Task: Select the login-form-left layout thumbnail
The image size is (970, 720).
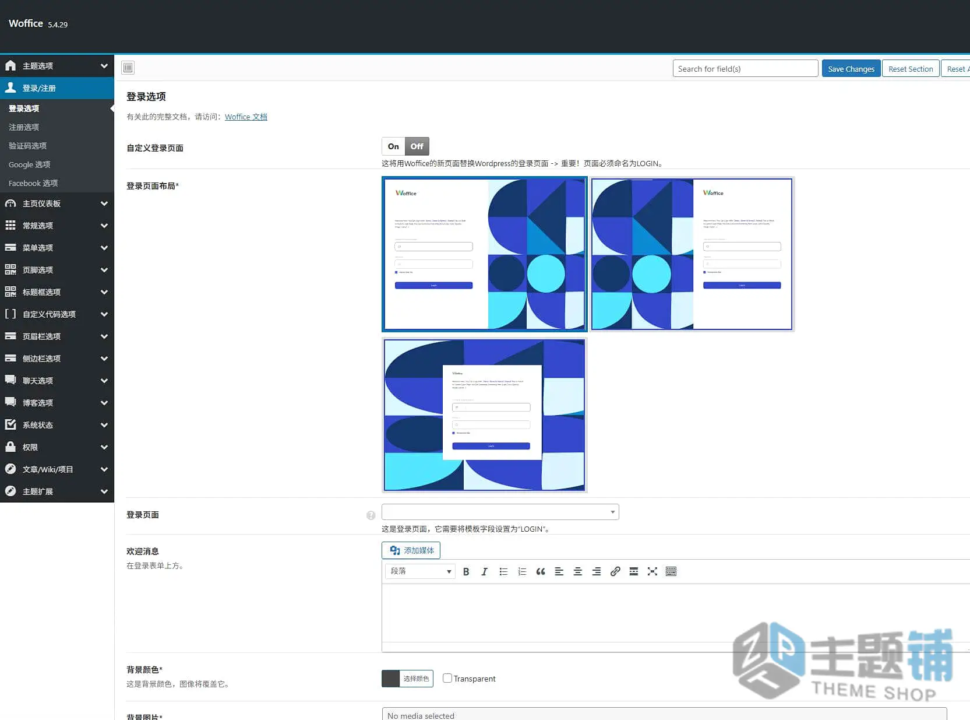Action: click(x=485, y=254)
